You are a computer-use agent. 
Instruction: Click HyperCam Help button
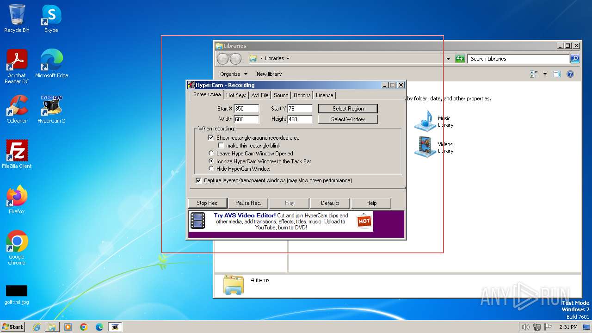[x=371, y=203]
